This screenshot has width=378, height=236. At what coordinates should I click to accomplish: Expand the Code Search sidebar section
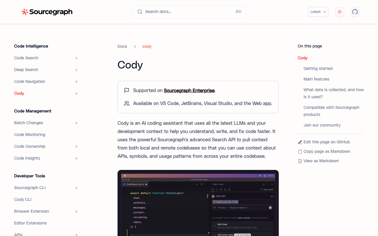(x=76, y=58)
